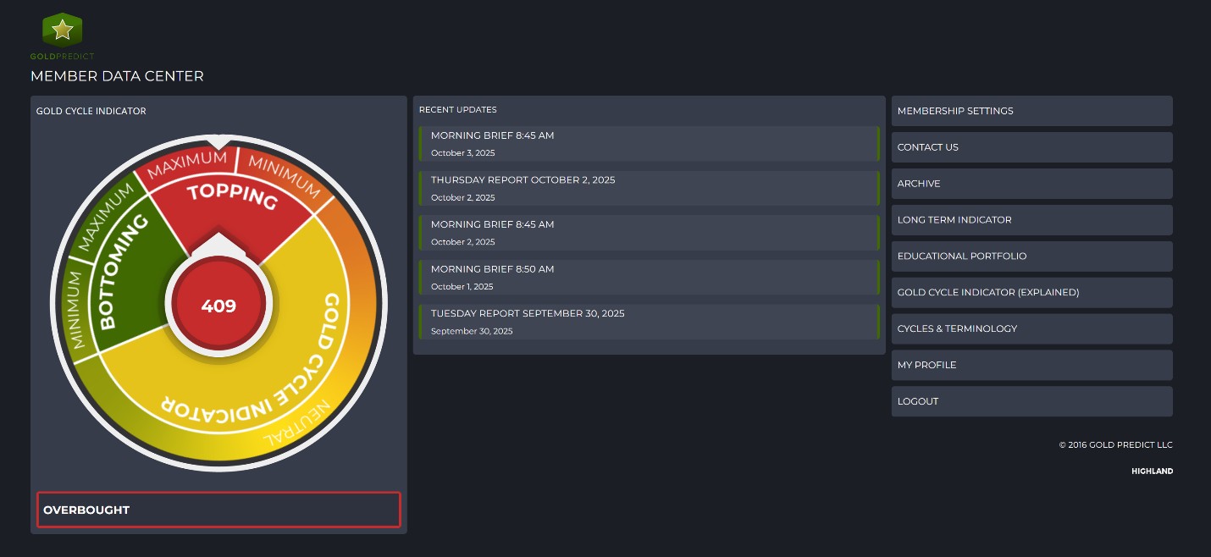
Task: Click the Gold Cycle Indicator panel title
Action: (91, 112)
